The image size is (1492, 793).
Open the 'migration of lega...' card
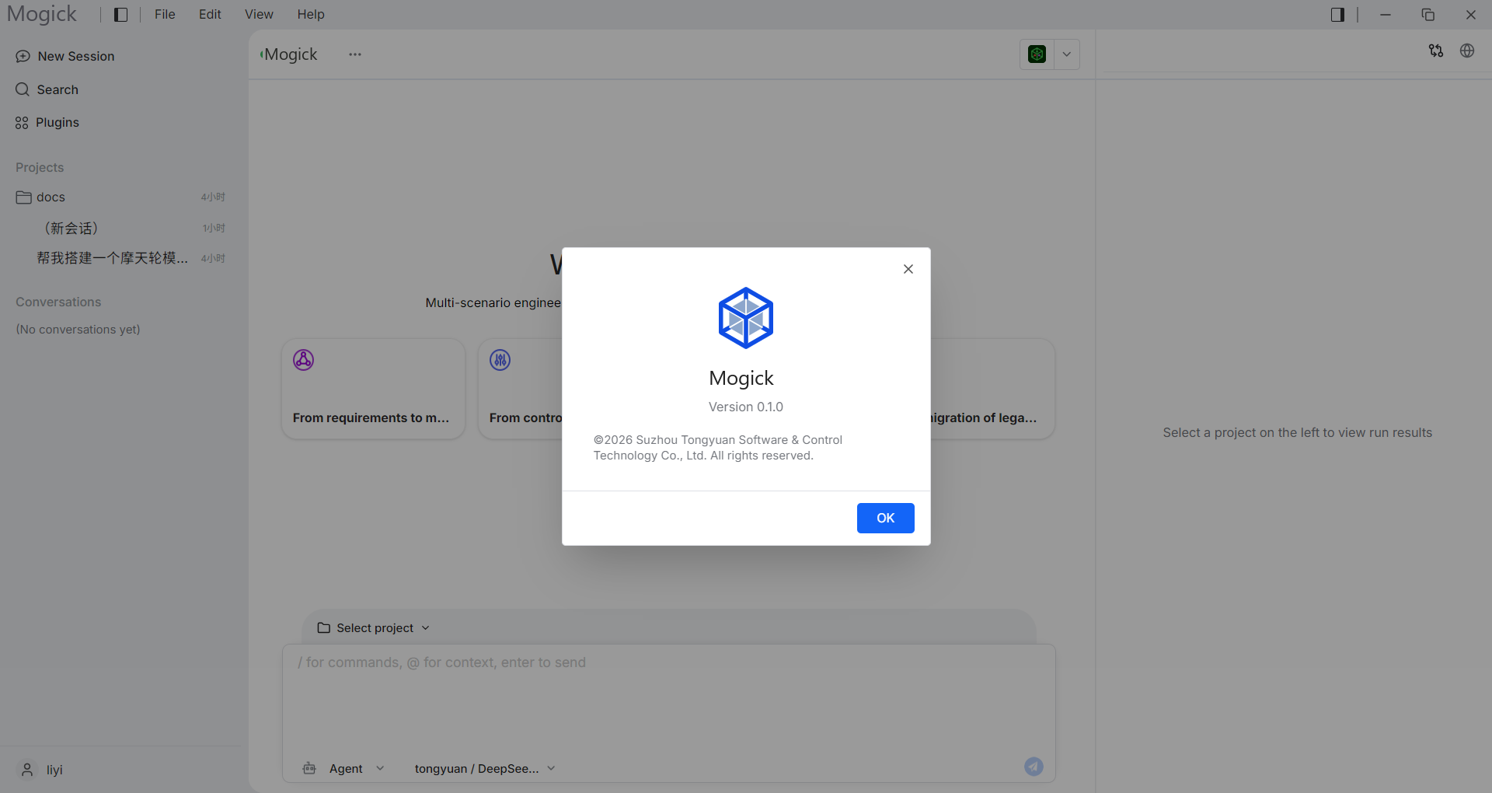tap(992, 389)
